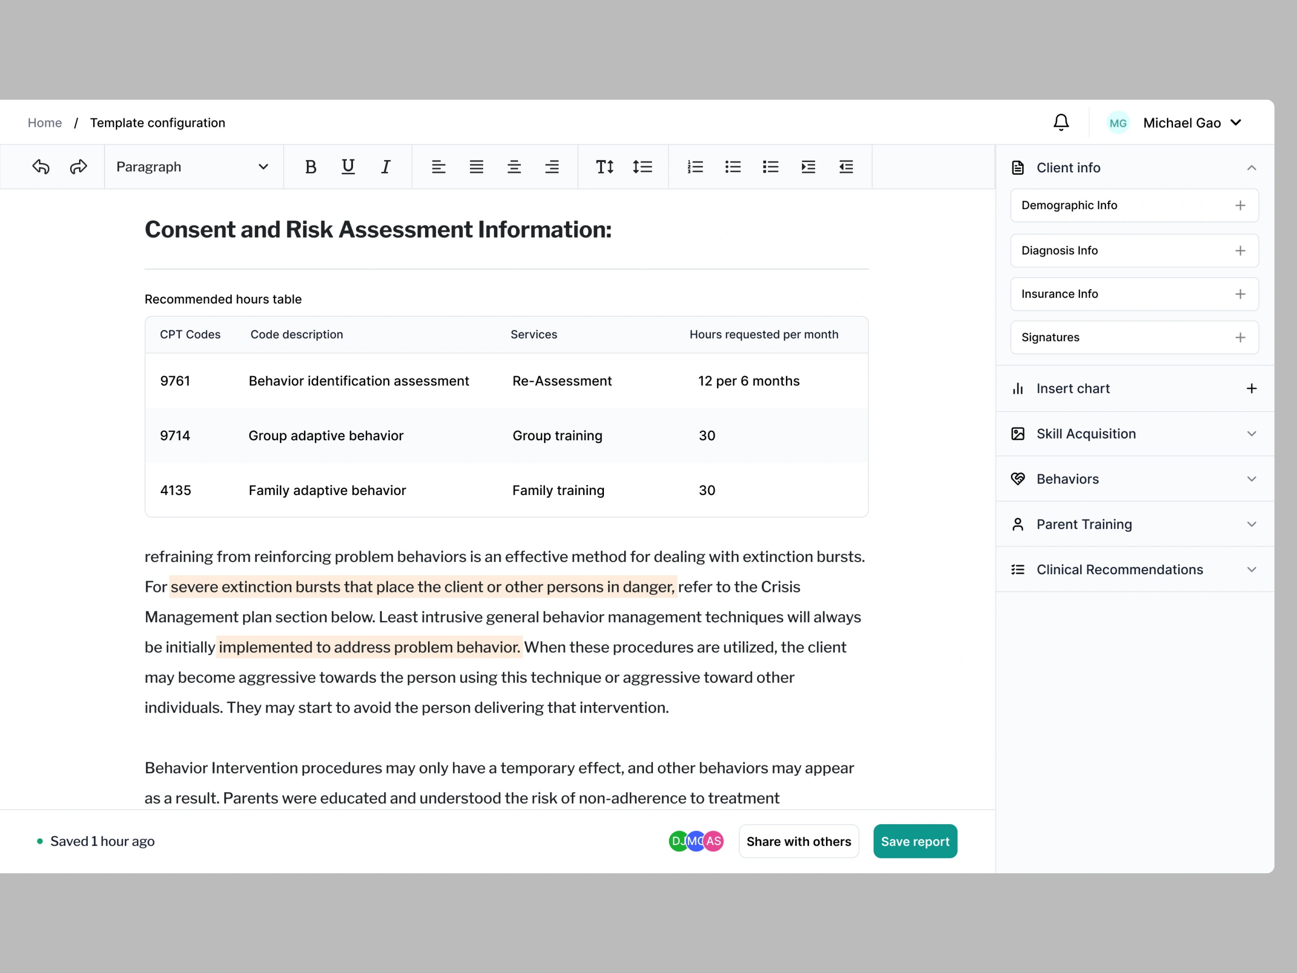Open Michael Gao account menu
Viewport: 1297px width, 973px height.
click(1192, 122)
